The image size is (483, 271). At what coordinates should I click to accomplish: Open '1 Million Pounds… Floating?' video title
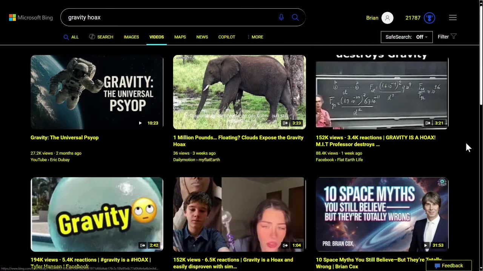point(238,141)
